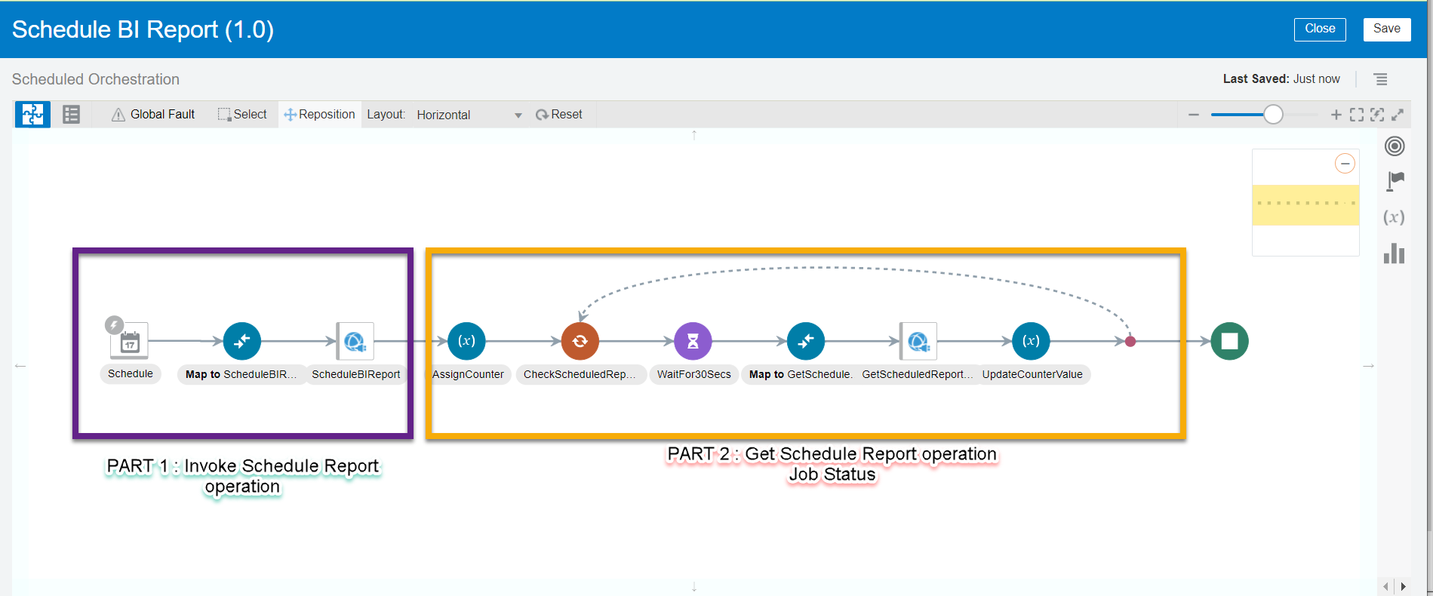
Task: Activate the Reposition tool
Action: (x=319, y=115)
